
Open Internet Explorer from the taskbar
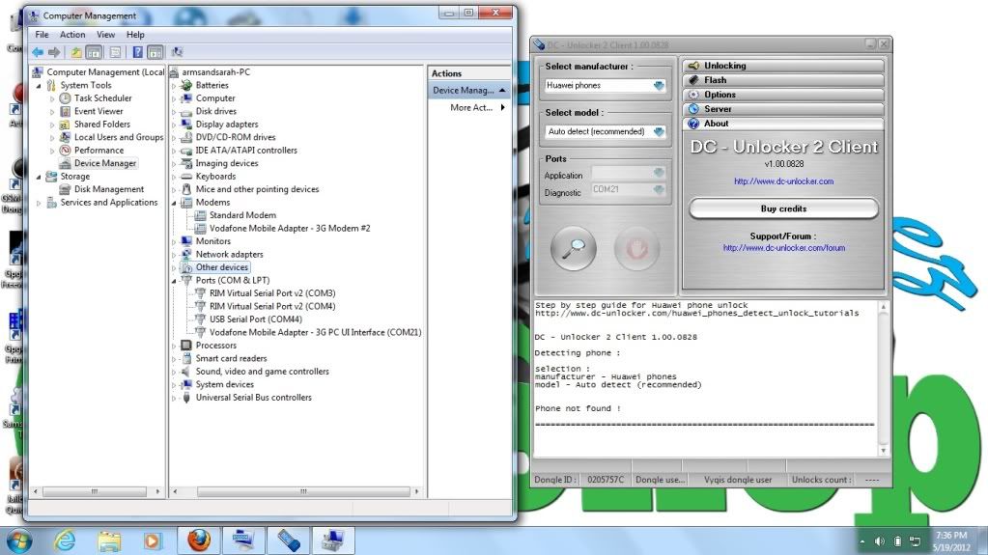tap(65, 539)
